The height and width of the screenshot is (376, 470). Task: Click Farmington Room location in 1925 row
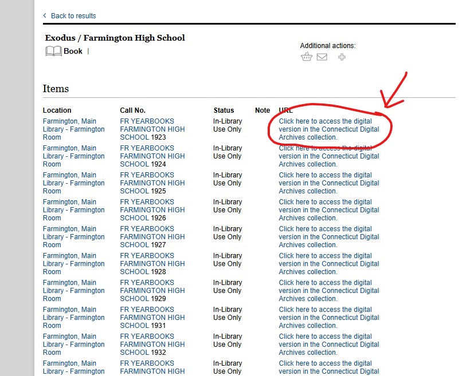[x=74, y=183]
